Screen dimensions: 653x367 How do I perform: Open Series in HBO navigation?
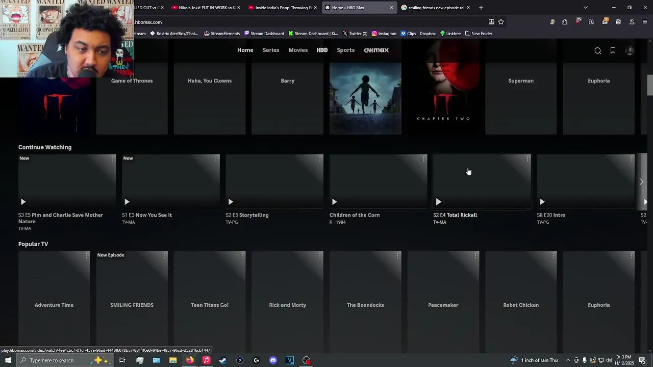coord(270,50)
